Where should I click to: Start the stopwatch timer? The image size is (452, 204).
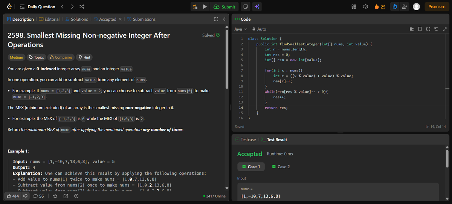tap(394, 7)
